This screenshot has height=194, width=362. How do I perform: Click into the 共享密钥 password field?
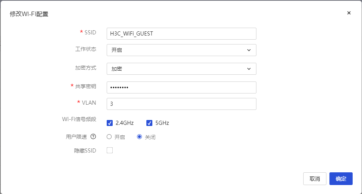click(x=181, y=87)
